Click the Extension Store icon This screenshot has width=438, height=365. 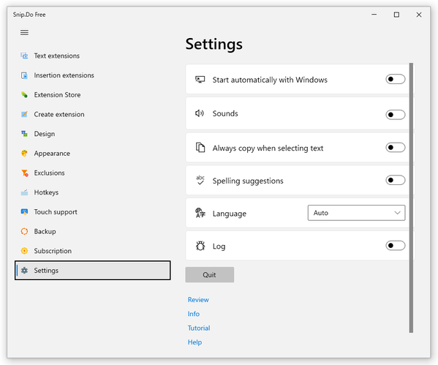24,95
